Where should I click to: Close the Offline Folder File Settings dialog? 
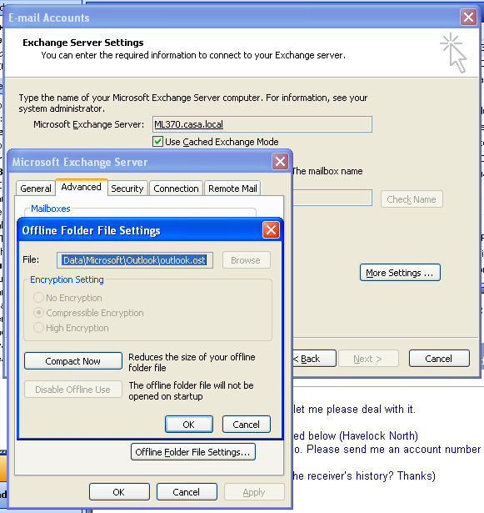(271, 230)
